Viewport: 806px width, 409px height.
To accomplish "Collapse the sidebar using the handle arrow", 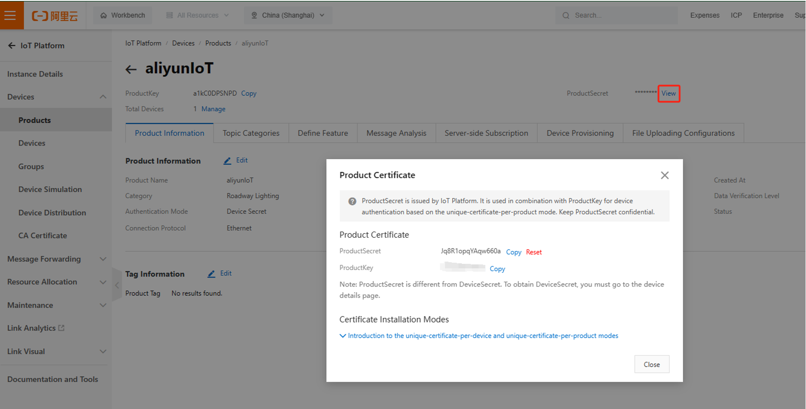I will [x=117, y=285].
